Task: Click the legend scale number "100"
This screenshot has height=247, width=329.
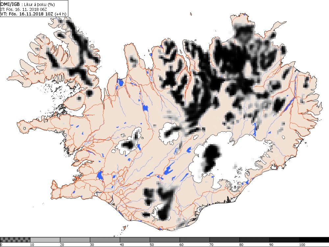Action: 302,245
